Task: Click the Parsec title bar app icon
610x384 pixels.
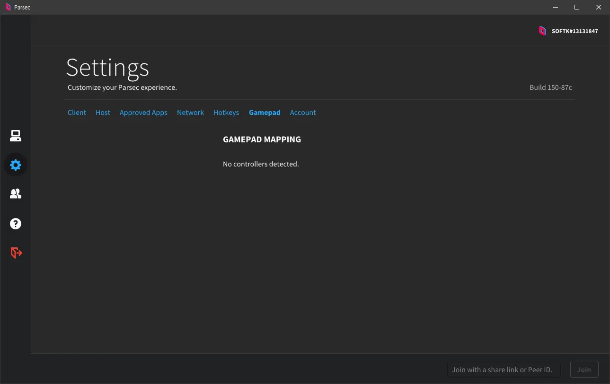Action: (x=8, y=7)
